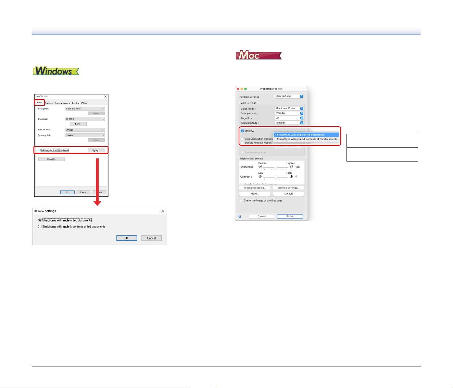Choose checked Straightens with angle of fed documents option
Image resolution: width=453 pixels, height=388 pixels.
306,135
